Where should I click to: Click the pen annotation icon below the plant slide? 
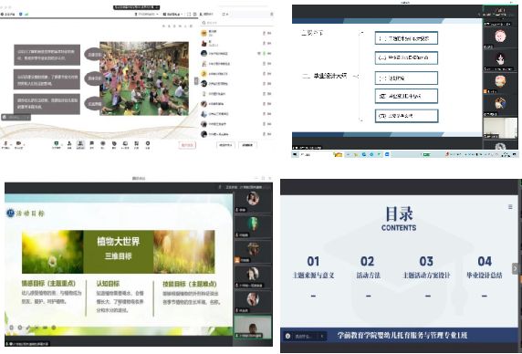(x=28, y=328)
